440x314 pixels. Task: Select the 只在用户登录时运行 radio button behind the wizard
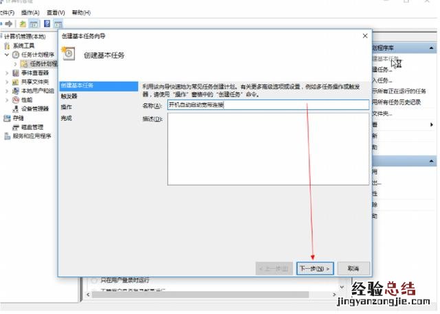pyautogui.click(x=95, y=280)
